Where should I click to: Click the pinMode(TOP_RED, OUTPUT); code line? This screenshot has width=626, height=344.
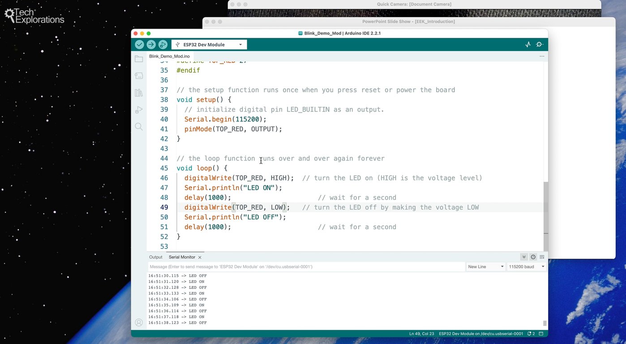[233, 129]
